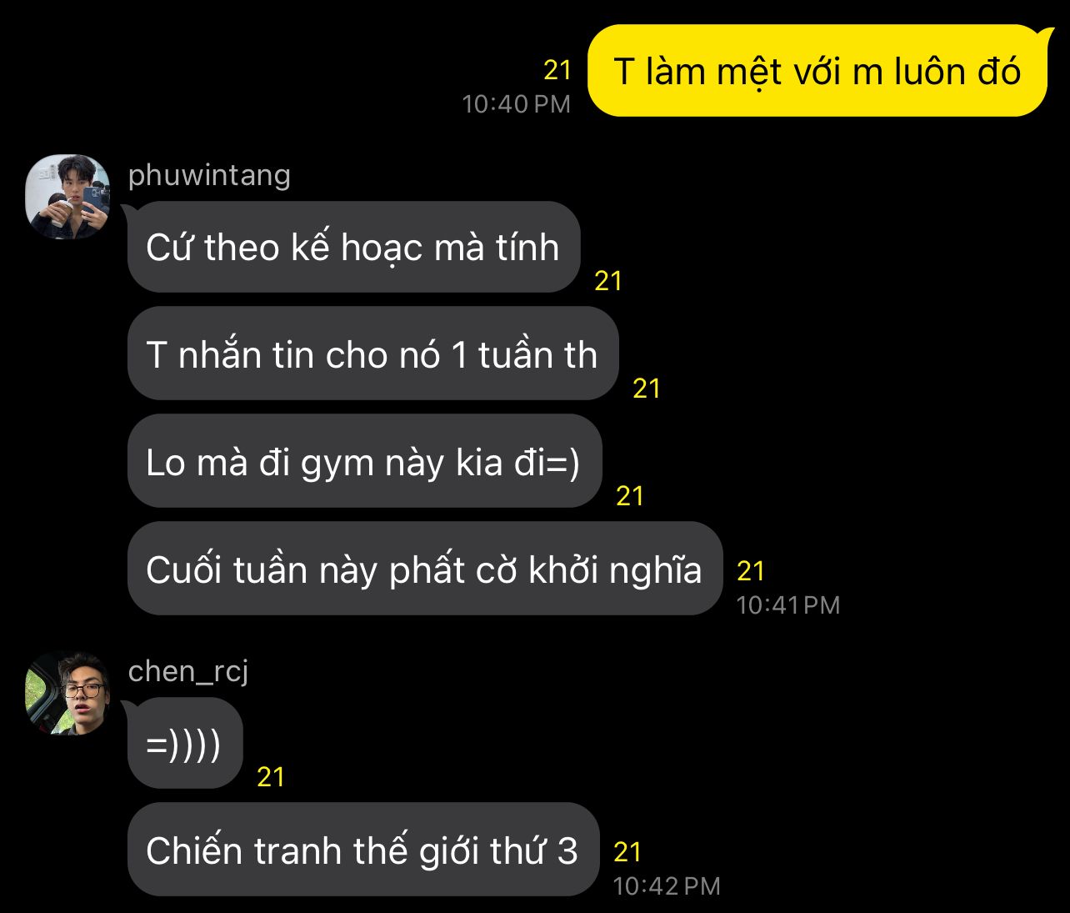This screenshot has width=1070, height=913.
Task: Open chen_rcj's profile picture
Action: (x=68, y=693)
